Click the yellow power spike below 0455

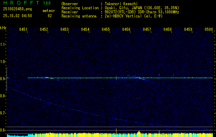[x=116, y=131]
